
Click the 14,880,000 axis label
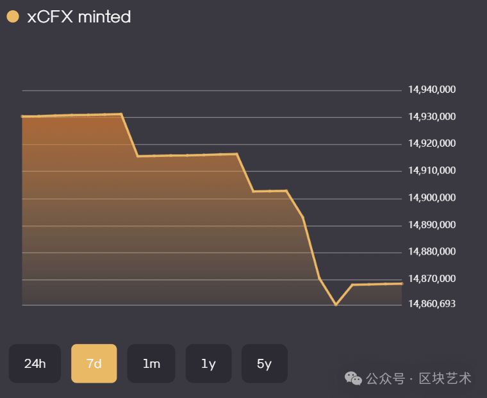tap(432, 251)
